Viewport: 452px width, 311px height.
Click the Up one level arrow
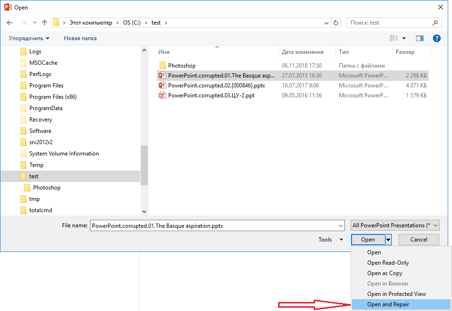click(45, 23)
